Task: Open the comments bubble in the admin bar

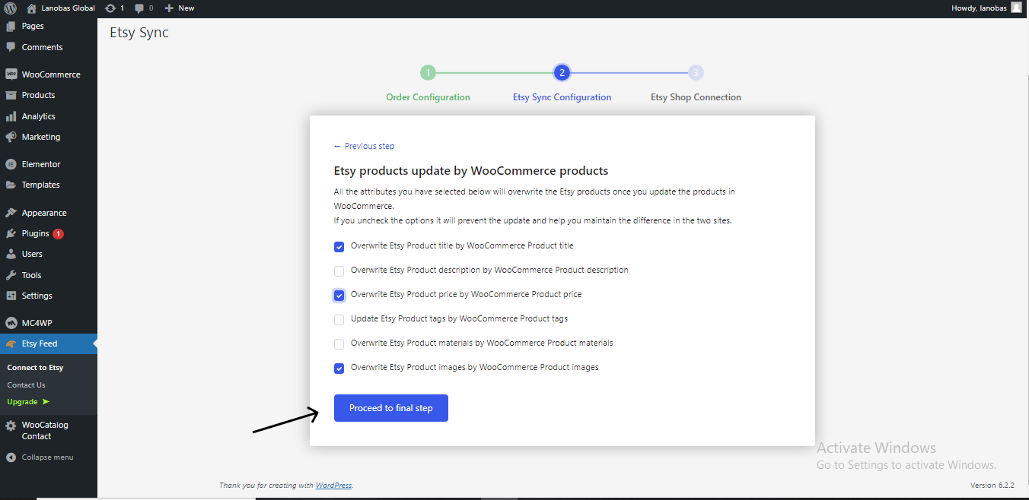Action: pyautogui.click(x=139, y=8)
